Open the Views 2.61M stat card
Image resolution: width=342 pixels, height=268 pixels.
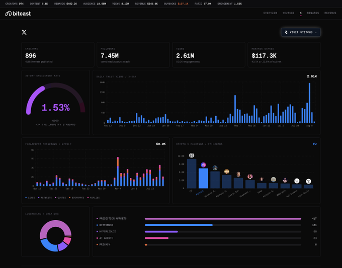pyautogui.click(x=209, y=55)
